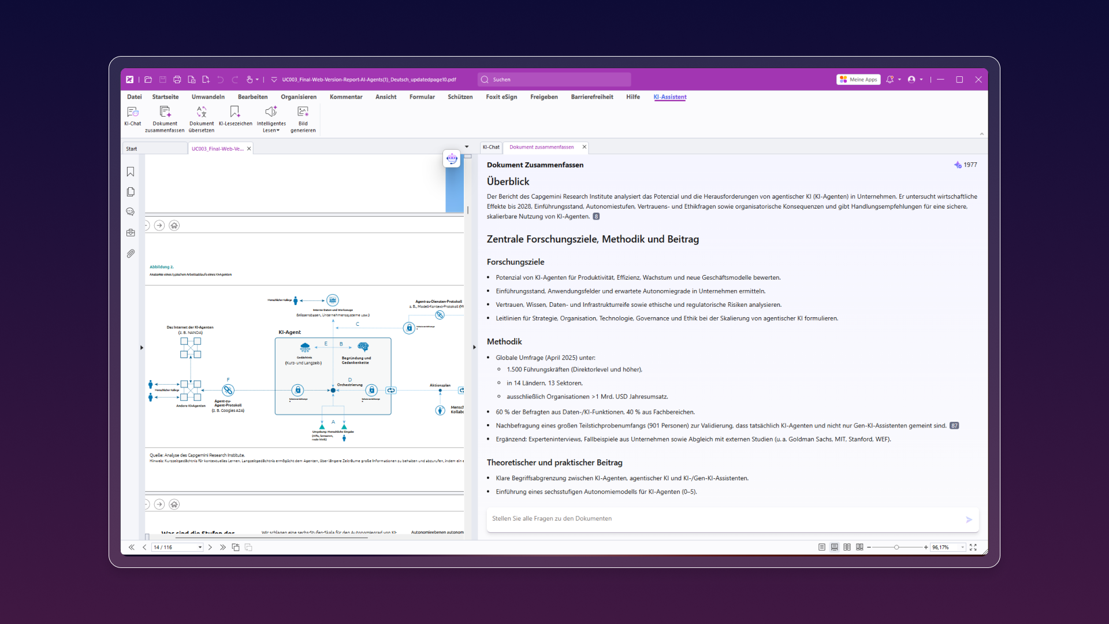The image size is (1109, 624).
Task: Click the Meine Apps button
Action: (x=858, y=80)
